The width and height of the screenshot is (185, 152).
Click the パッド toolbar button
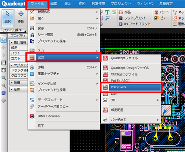(162, 12)
